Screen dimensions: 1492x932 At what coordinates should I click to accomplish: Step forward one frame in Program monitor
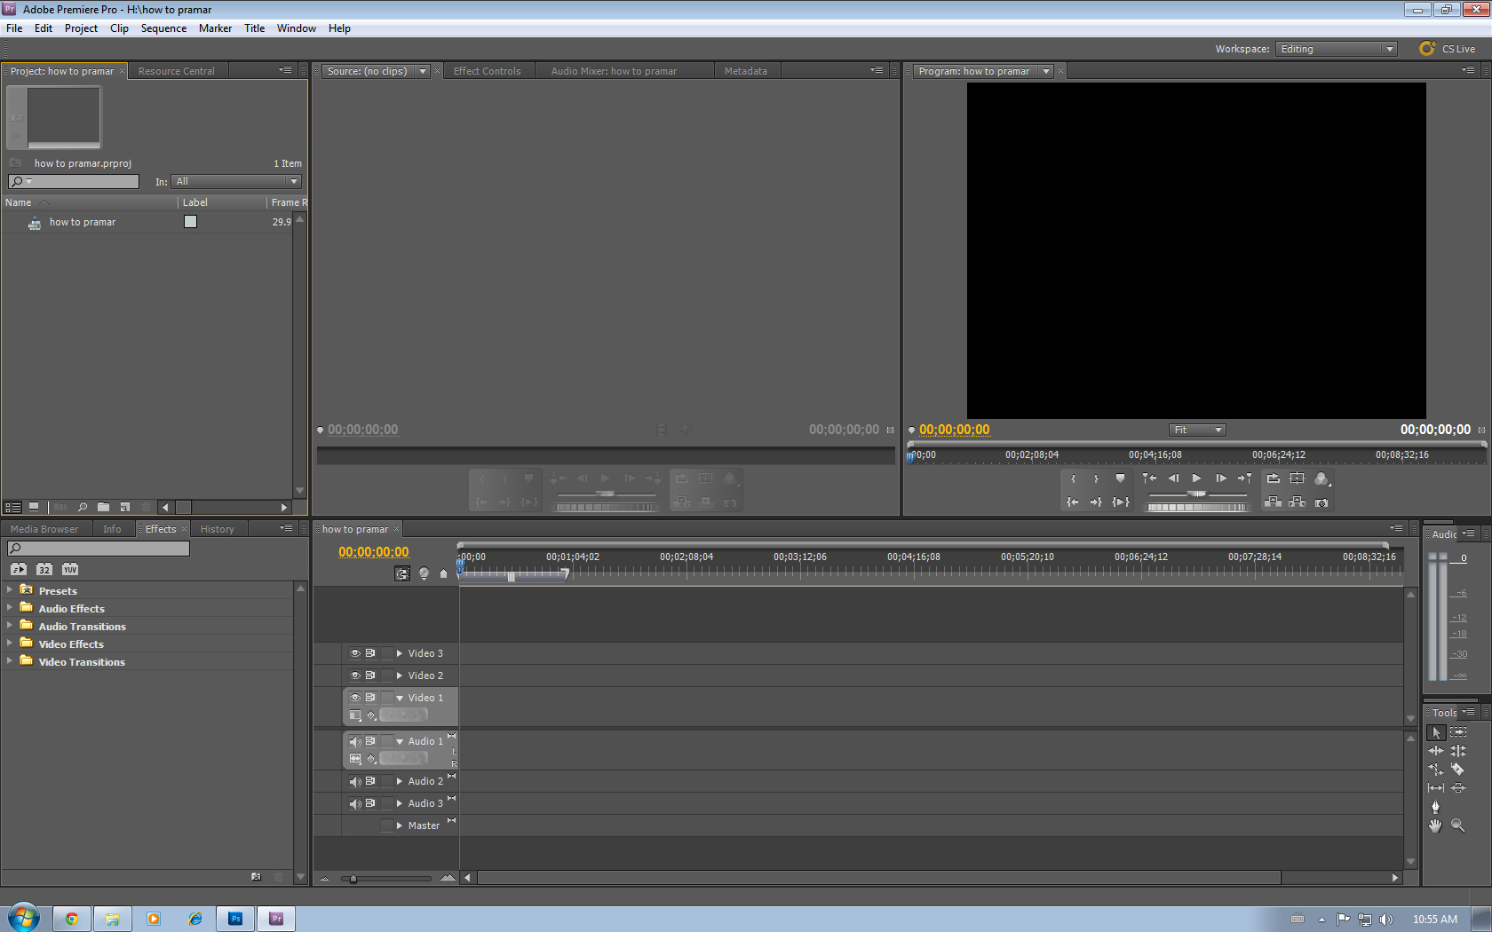pyautogui.click(x=1221, y=478)
